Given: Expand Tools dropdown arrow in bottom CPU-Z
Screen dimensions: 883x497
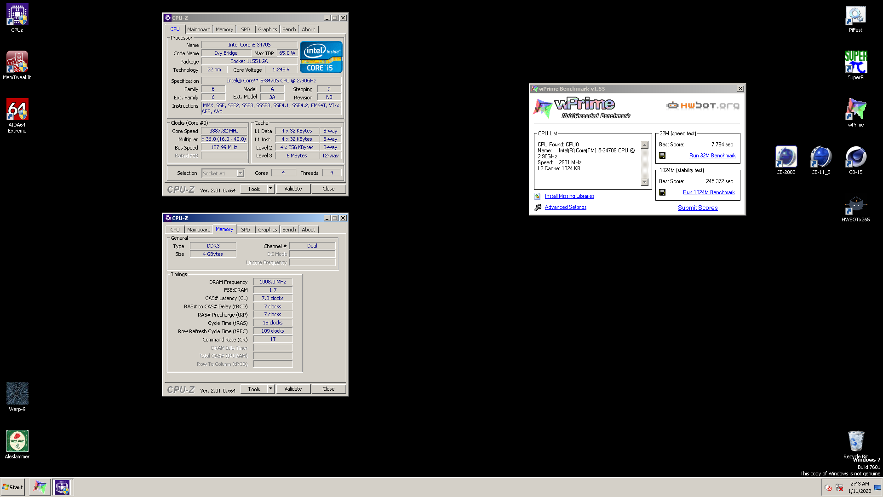Looking at the screenshot, I should (x=270, y=389).
